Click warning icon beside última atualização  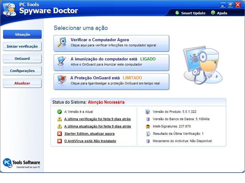coord(59,126)
